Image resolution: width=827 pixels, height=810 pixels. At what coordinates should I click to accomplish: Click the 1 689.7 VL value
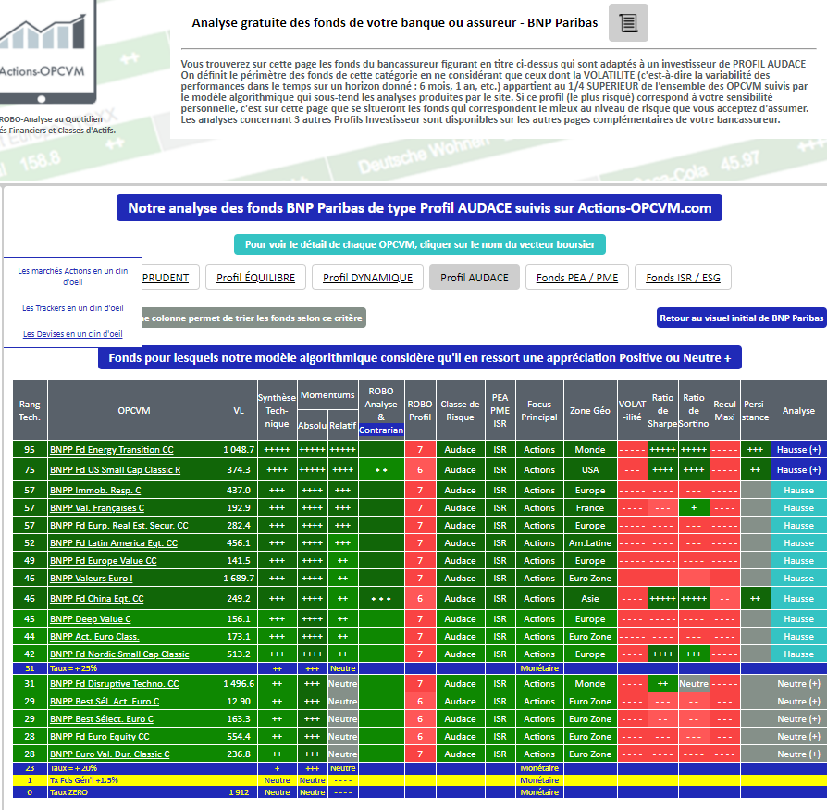239,579
